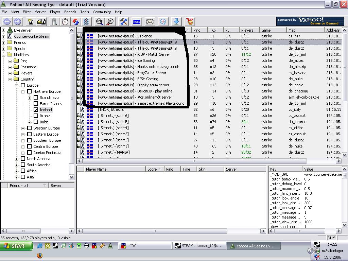
Task: Click the speech bubble chat icon
Action: pos(163,21)
